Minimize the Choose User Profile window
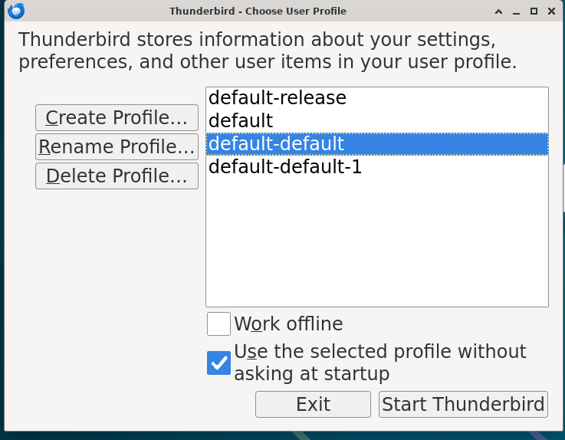The width and height of the screenshot is (565, 440). pos(517,11)
